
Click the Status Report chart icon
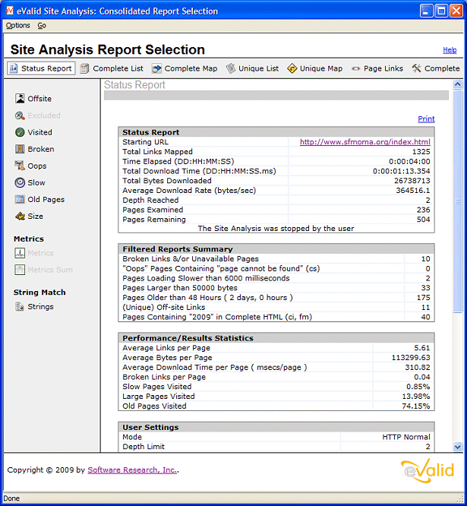coord(14,68)
